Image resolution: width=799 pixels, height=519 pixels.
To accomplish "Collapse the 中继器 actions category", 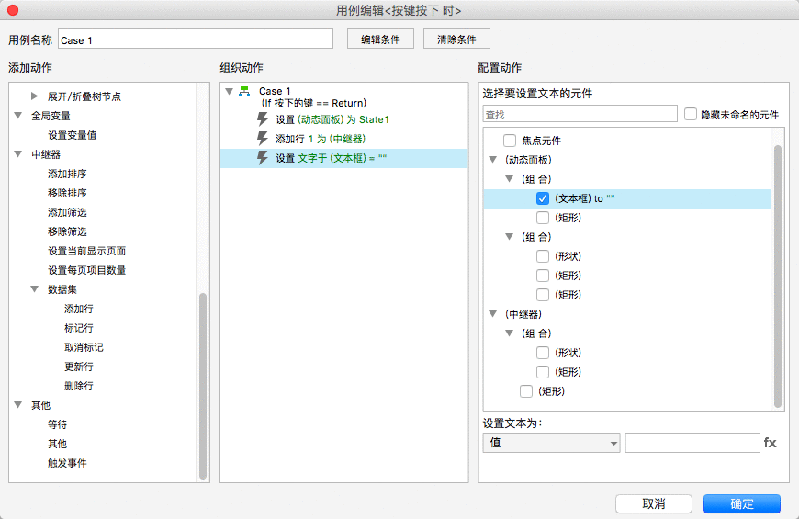I will (18, 154).
